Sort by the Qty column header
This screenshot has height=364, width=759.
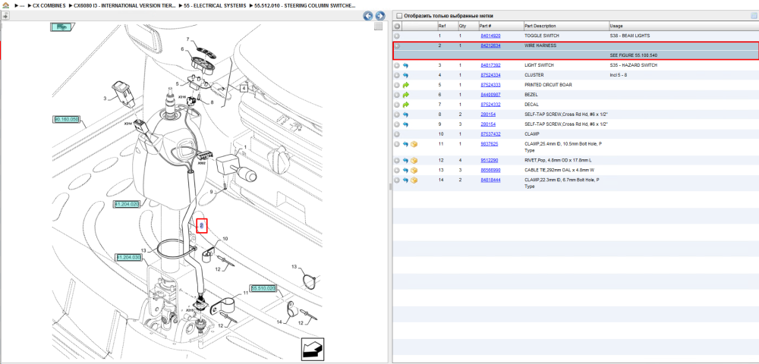(x=463, y=26)
